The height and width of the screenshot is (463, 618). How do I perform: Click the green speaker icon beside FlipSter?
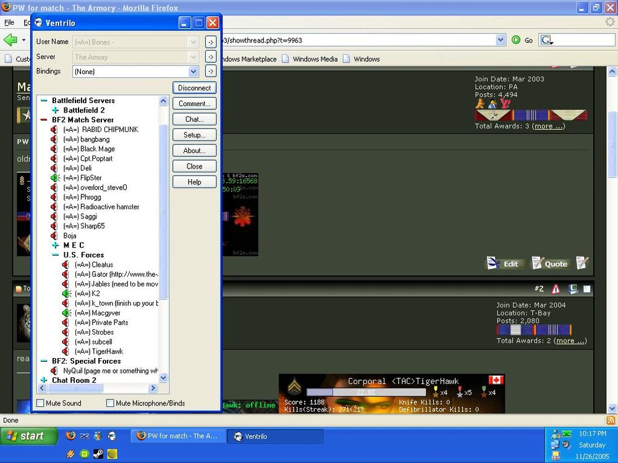pyautogui.click(x=54, y=178)
